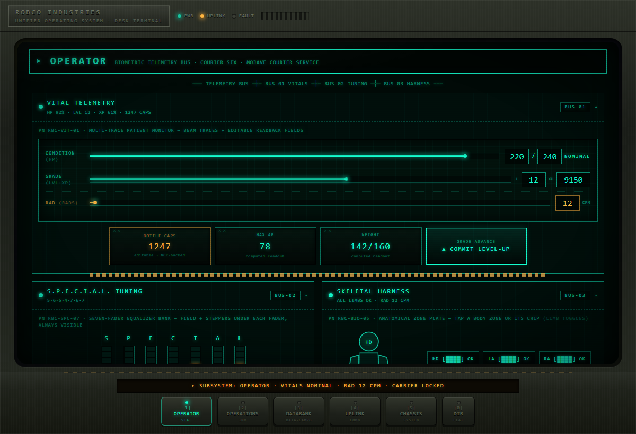
Task: Click the WEIGHT readout card showing 142/160
Action: coord(370,246)
